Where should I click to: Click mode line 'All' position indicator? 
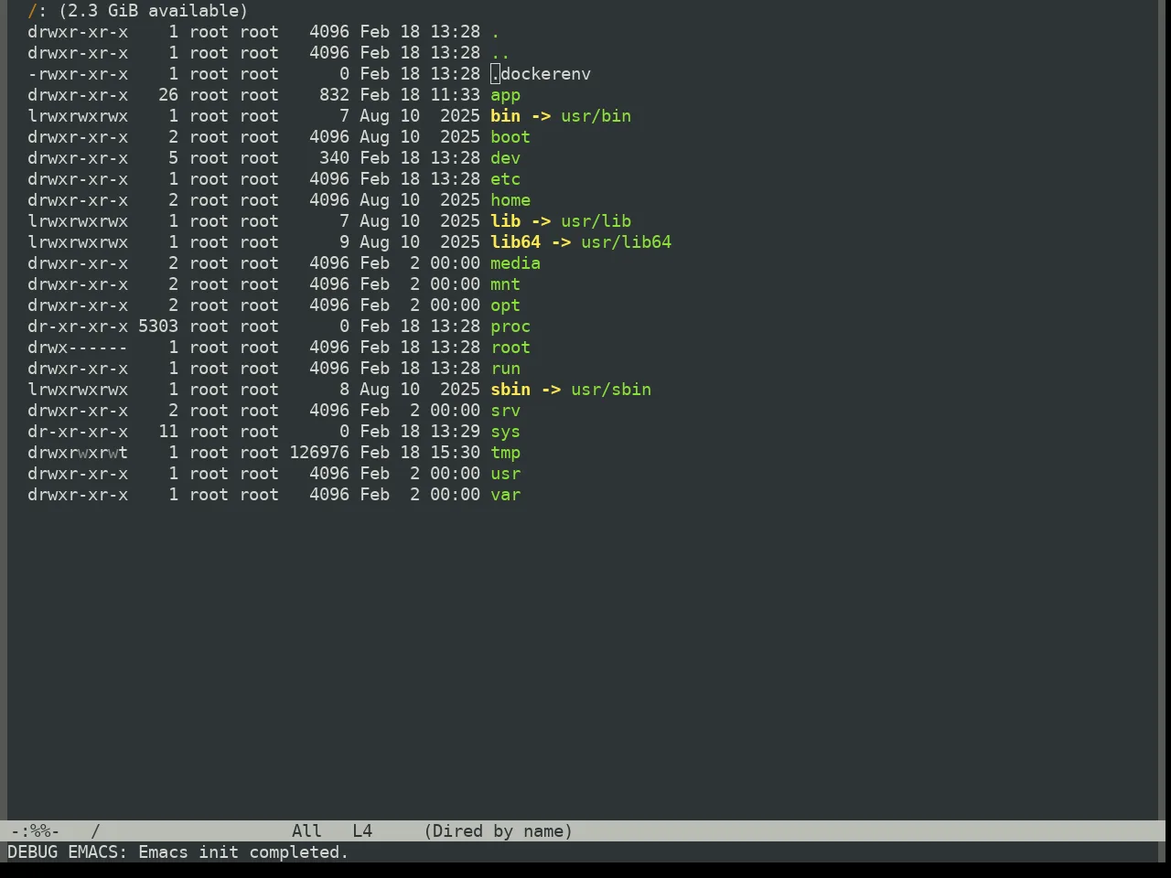(306, 831)
